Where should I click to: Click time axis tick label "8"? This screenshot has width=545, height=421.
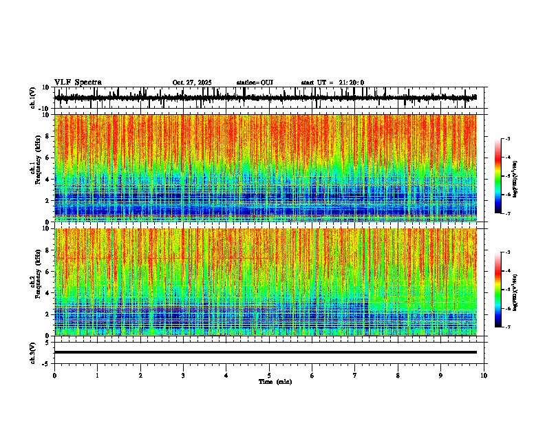click(398, 376)
